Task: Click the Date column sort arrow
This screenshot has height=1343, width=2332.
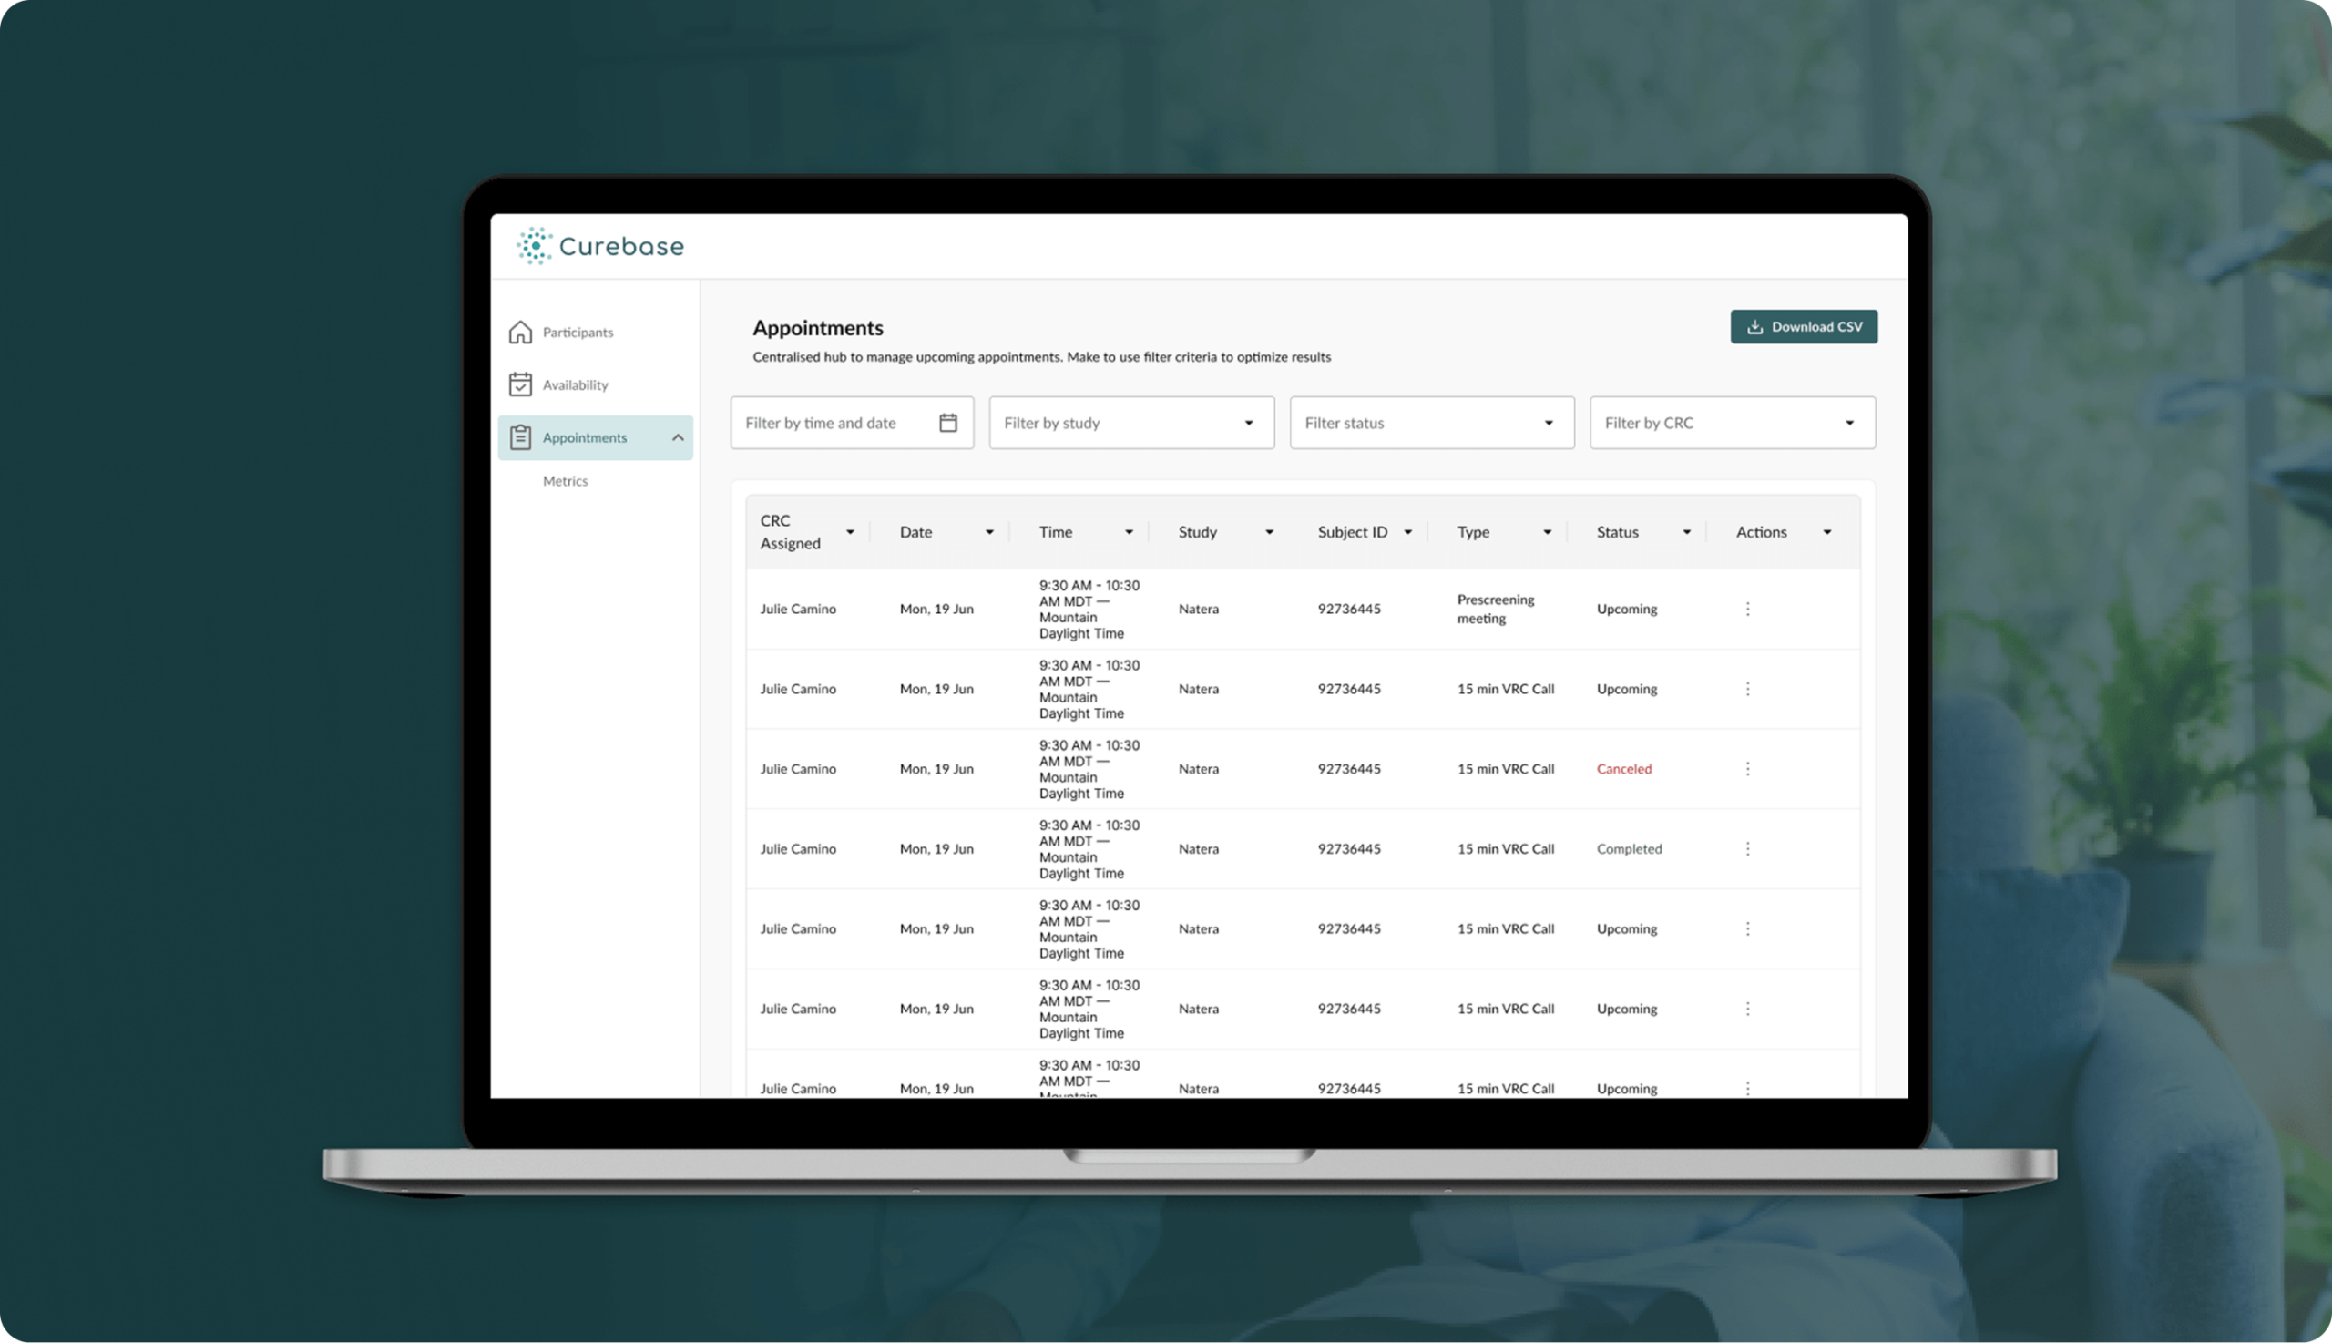Action: pos(989,532)
